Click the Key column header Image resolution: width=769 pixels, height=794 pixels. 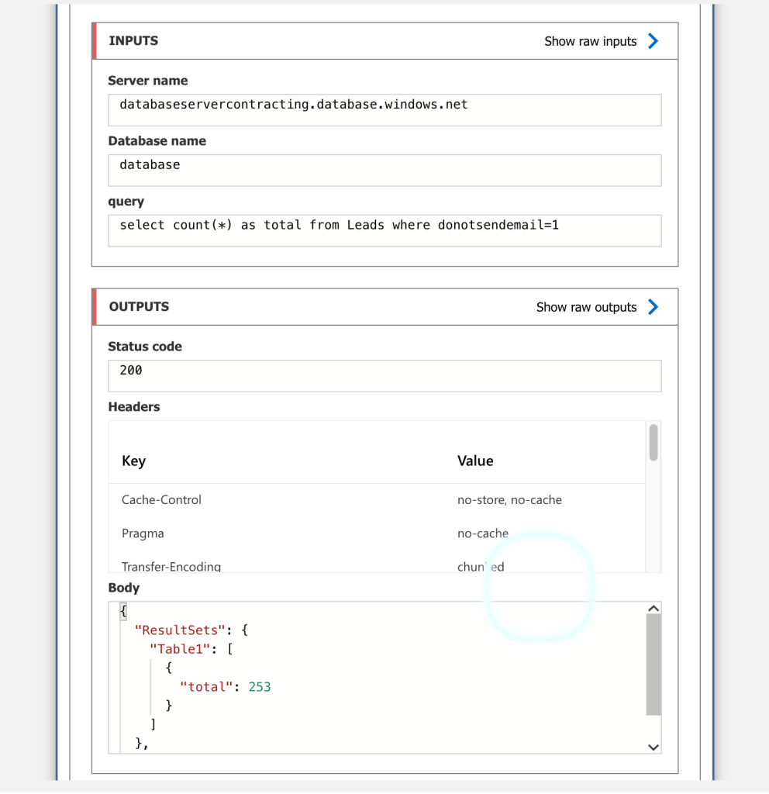pyautogui.click(x=133, y=461)
